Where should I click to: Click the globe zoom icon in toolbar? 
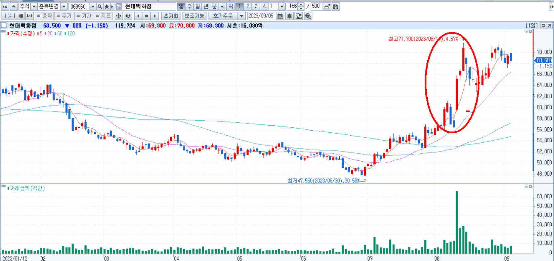coord(308,16)
